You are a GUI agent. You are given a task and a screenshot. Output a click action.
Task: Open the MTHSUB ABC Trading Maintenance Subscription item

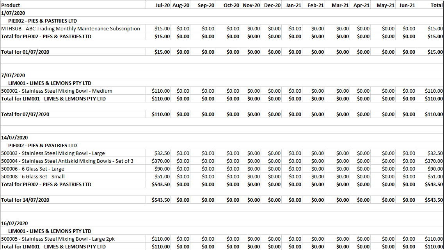pos(71,28)
